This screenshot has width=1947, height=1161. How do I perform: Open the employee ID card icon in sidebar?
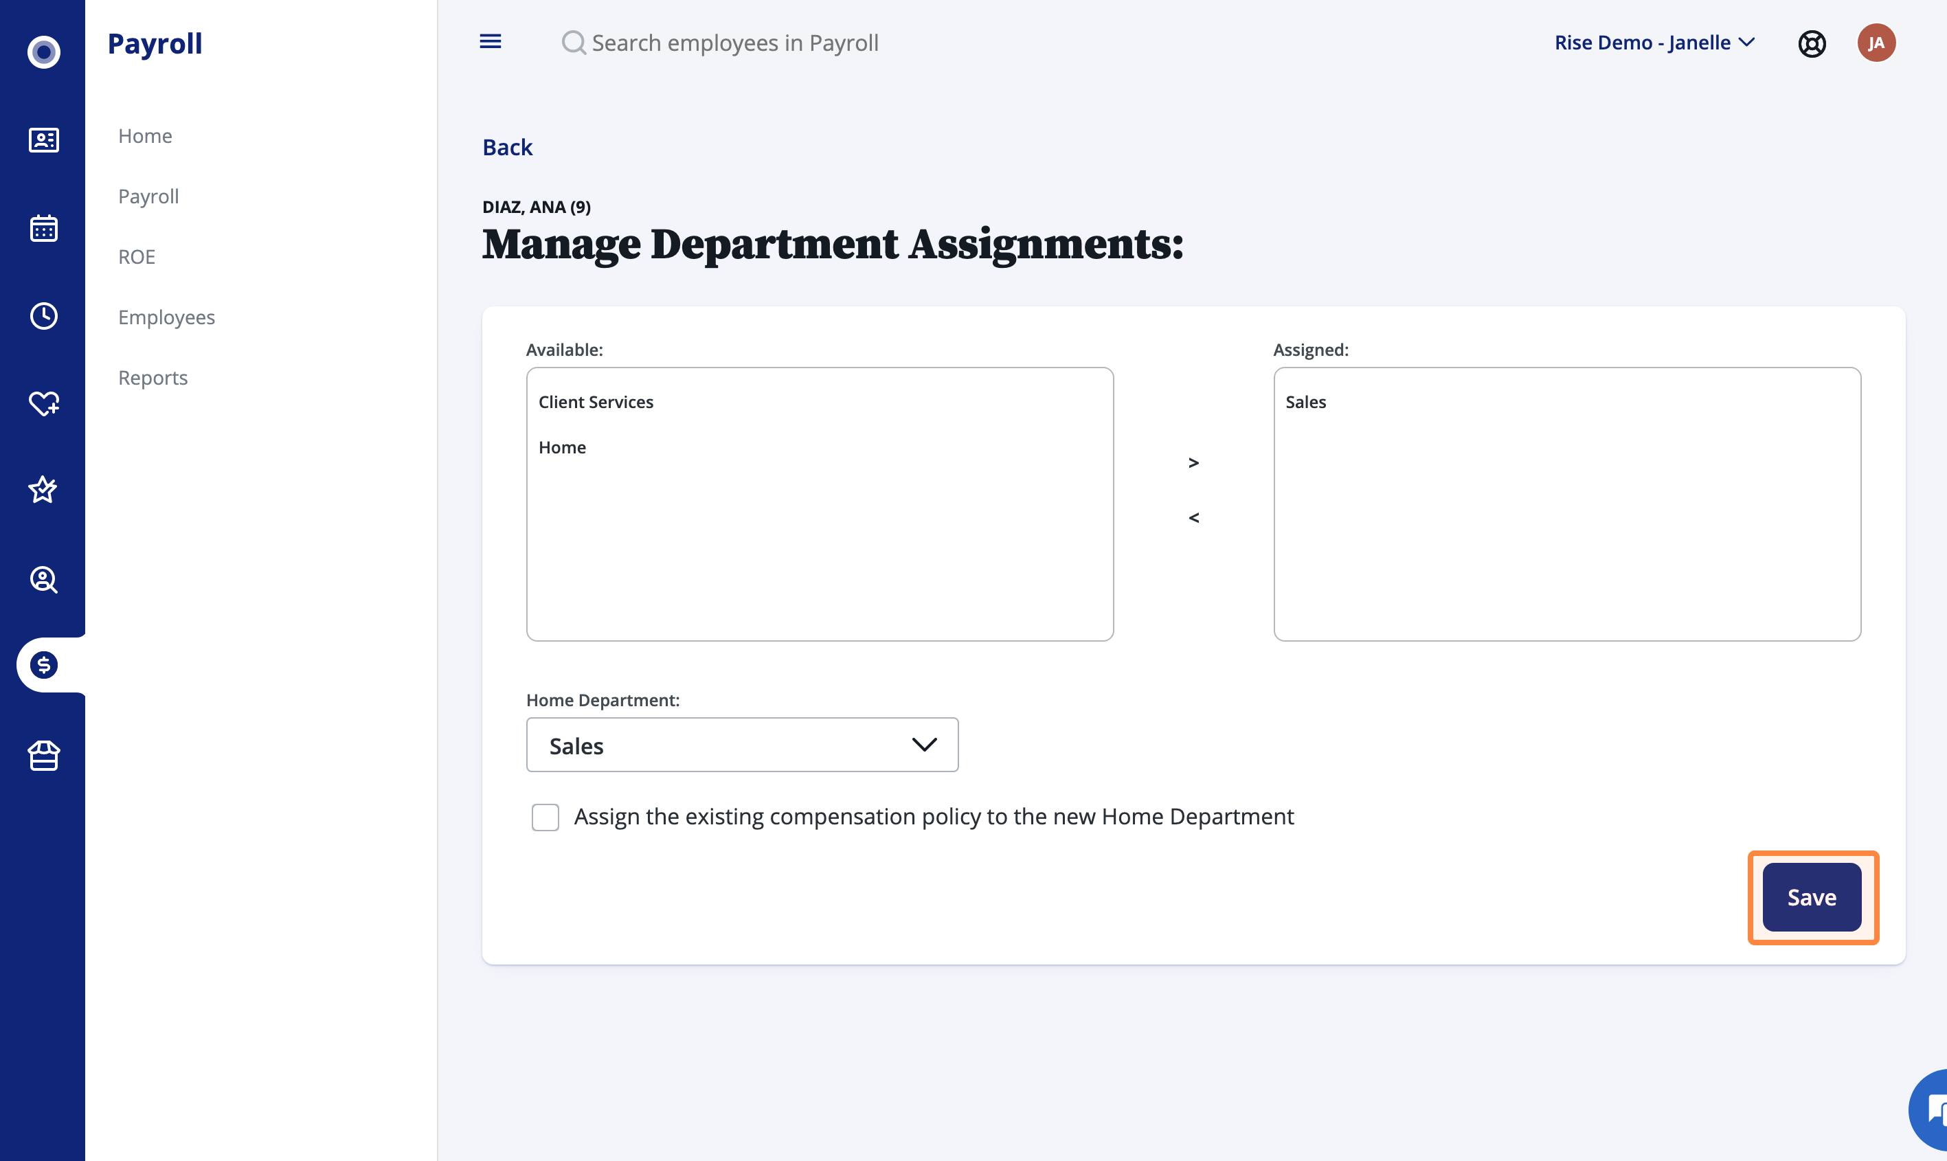tap(44, 140)
